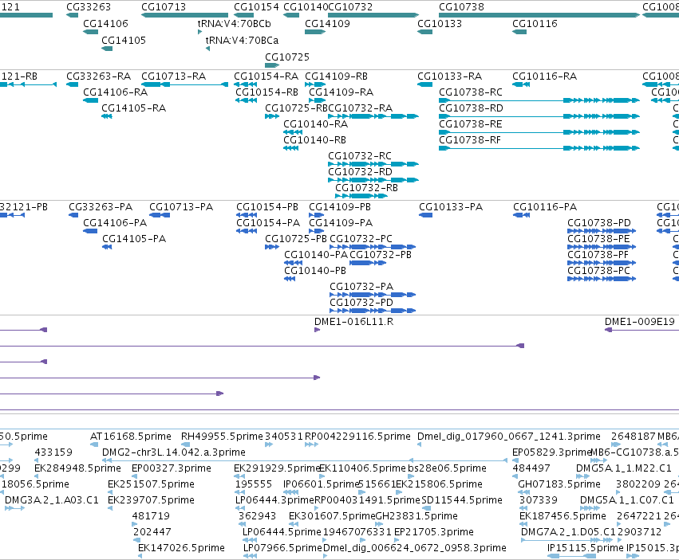
Task: Click gene label CG10133
Action: tap(440, 23)
